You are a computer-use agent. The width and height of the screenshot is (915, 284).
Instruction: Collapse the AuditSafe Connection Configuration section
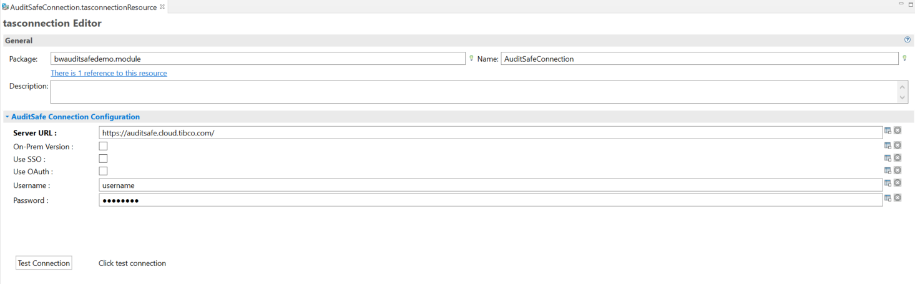7,117
